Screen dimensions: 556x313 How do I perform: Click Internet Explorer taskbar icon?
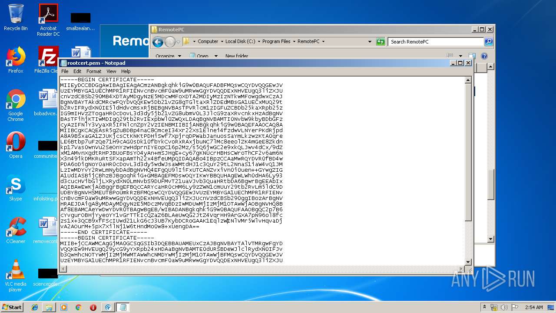[35, 307]
